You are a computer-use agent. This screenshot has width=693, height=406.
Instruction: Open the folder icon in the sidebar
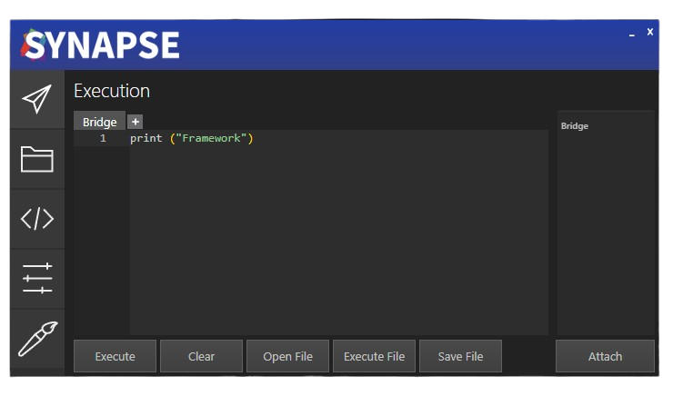click(37, 159)
